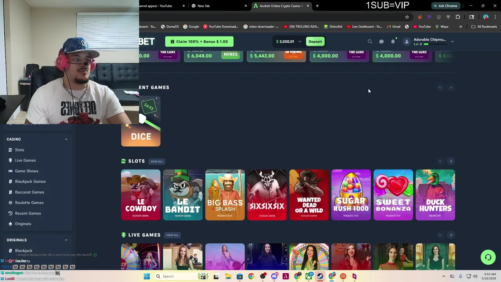The image size is (501, 282).
Task: Open Gmail bookmark
Action: [x=393, y=27]
